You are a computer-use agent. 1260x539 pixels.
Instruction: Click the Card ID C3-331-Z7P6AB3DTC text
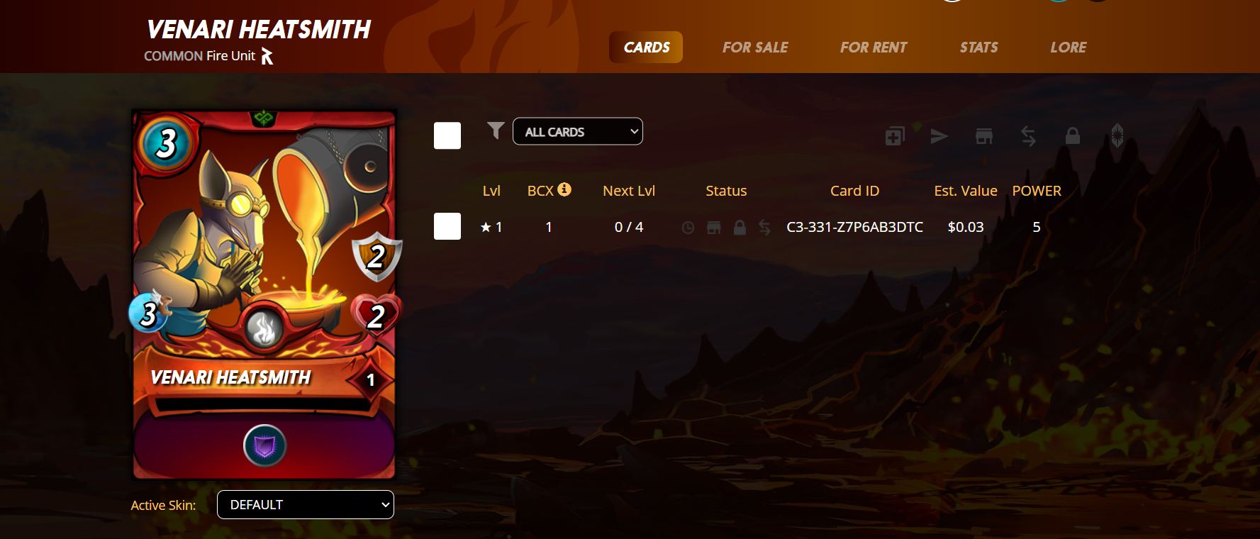[x=854, y=227]
